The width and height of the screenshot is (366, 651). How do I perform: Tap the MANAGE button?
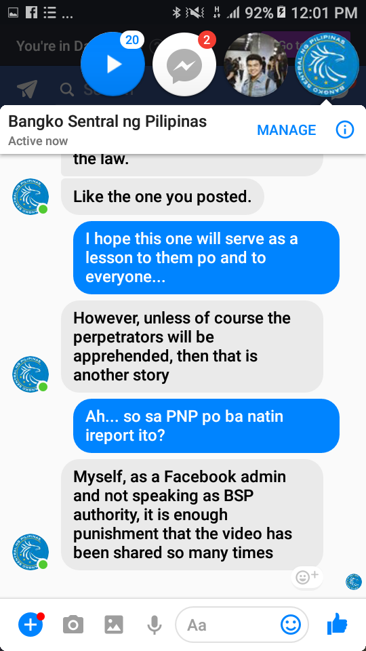coord(286,130)
